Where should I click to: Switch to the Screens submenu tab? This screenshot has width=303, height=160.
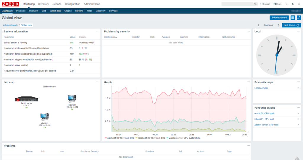pyautogui.click(x=79, y=11)
